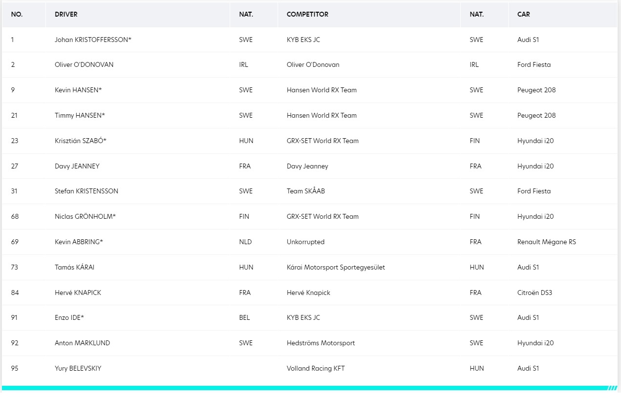Click competitor Team SKÅAB
Screen dimensions: 621x398
[306, 191]
